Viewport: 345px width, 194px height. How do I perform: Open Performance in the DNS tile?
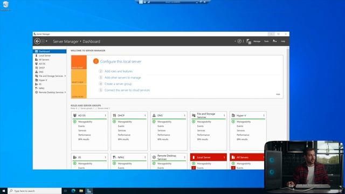tap(163, 135)
